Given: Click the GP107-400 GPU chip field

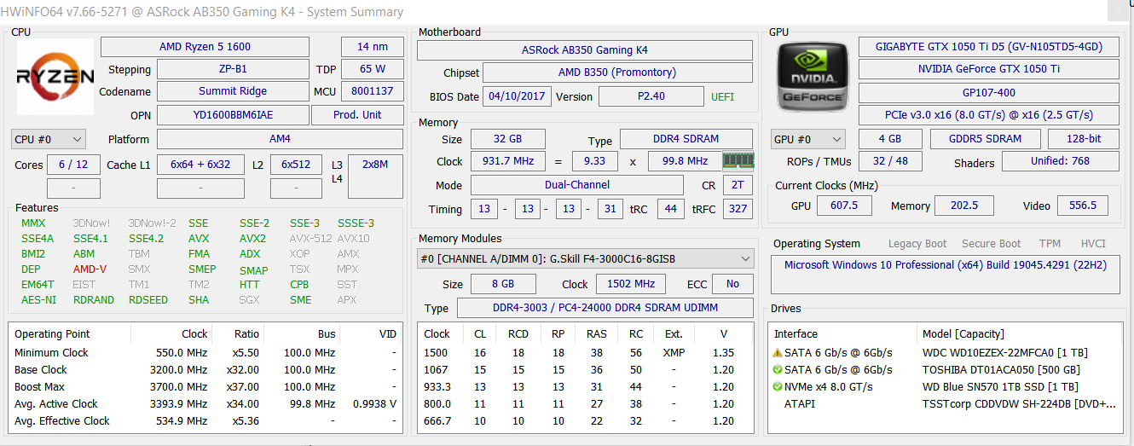Looking at the screenshot, I should (x=988, y=92).
